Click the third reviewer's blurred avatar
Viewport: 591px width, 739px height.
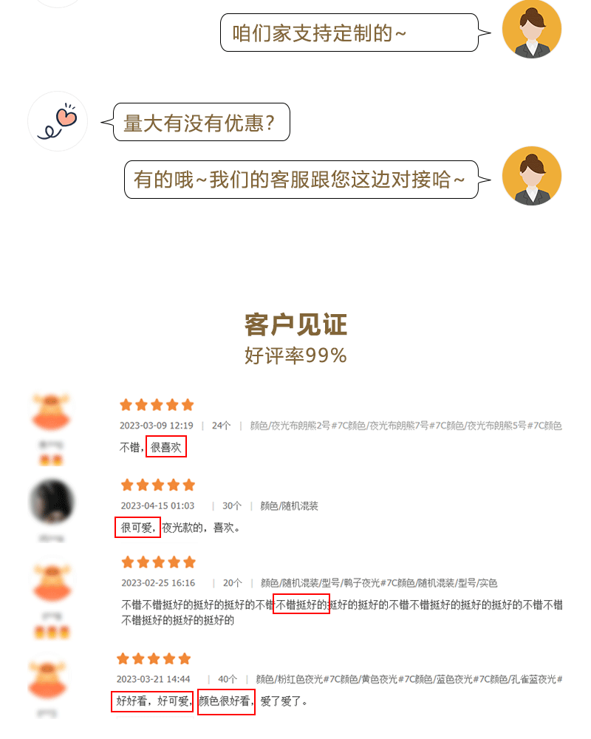[x=52, y=582]
